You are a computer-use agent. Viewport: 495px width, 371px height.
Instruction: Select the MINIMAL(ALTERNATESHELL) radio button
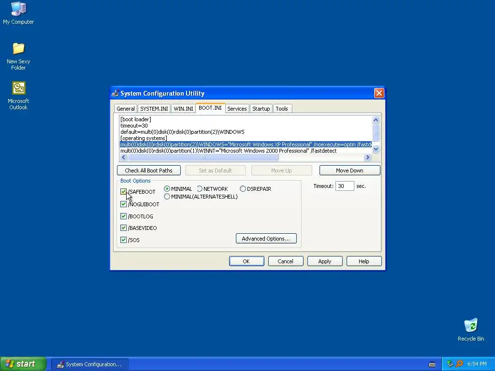tap(167, 197)
